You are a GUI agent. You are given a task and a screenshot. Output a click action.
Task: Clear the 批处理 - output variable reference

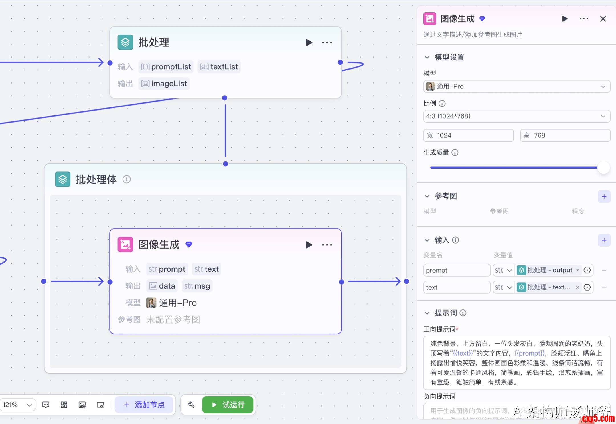(577, 270)
